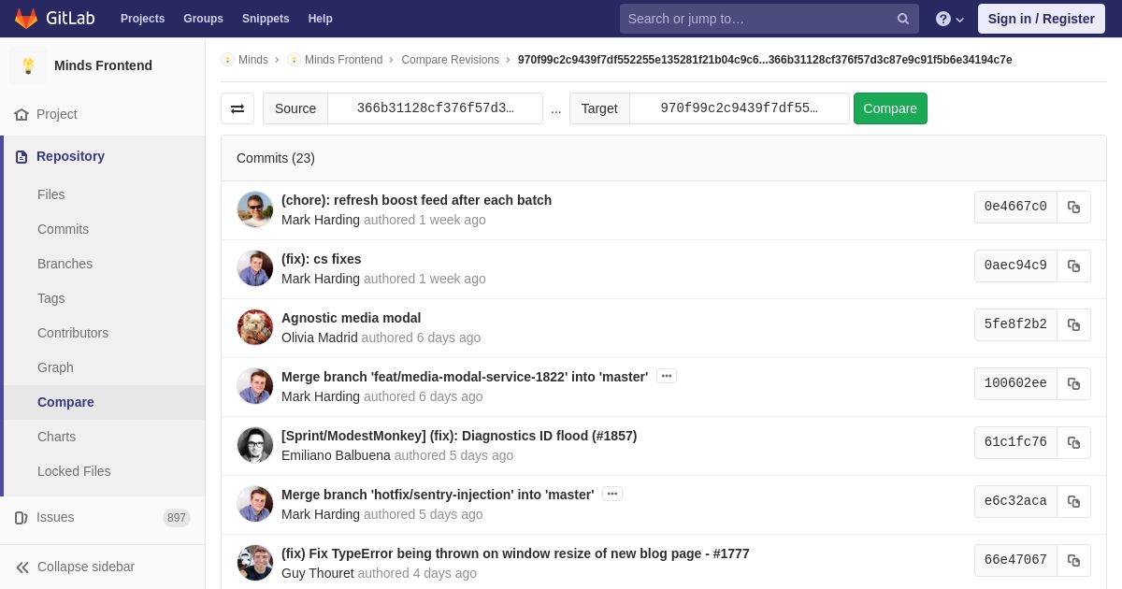Click the Issues sidebar icon
The height and width of the screenshot is (589, 1122).
point(22,517)
